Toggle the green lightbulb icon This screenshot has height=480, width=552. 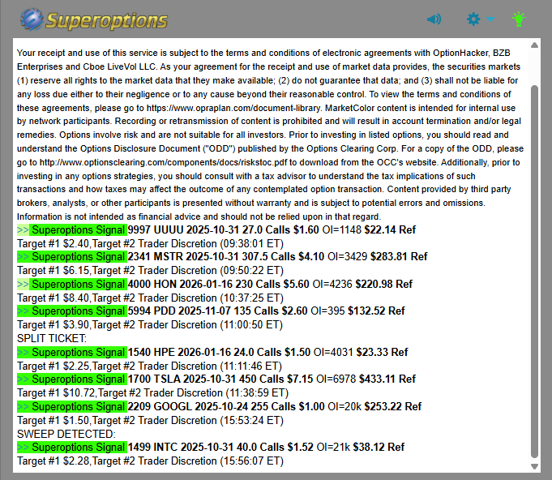coord(519,19)
